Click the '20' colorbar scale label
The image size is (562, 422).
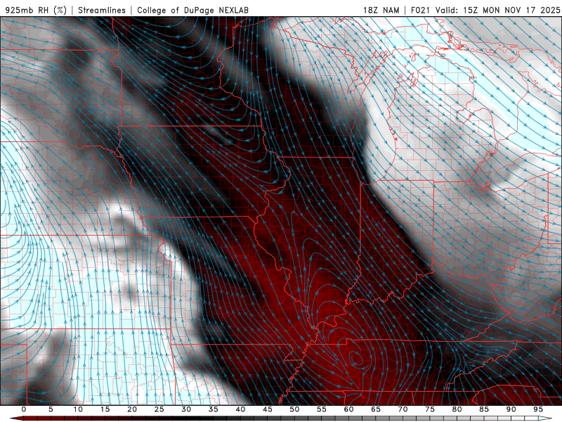pyautogui.click(x=132, y=409)
